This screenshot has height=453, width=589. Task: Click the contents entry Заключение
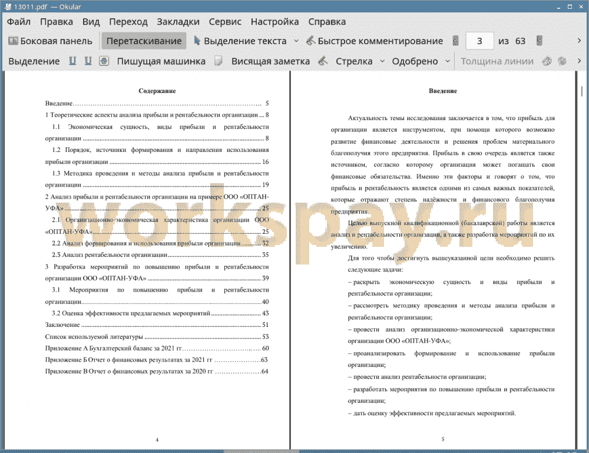coord(157,325)
